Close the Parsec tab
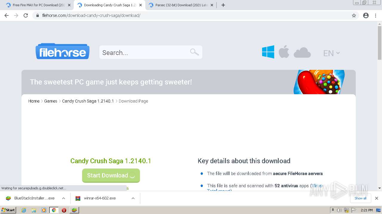Screen dimensions: 382x214 point(212,5)
